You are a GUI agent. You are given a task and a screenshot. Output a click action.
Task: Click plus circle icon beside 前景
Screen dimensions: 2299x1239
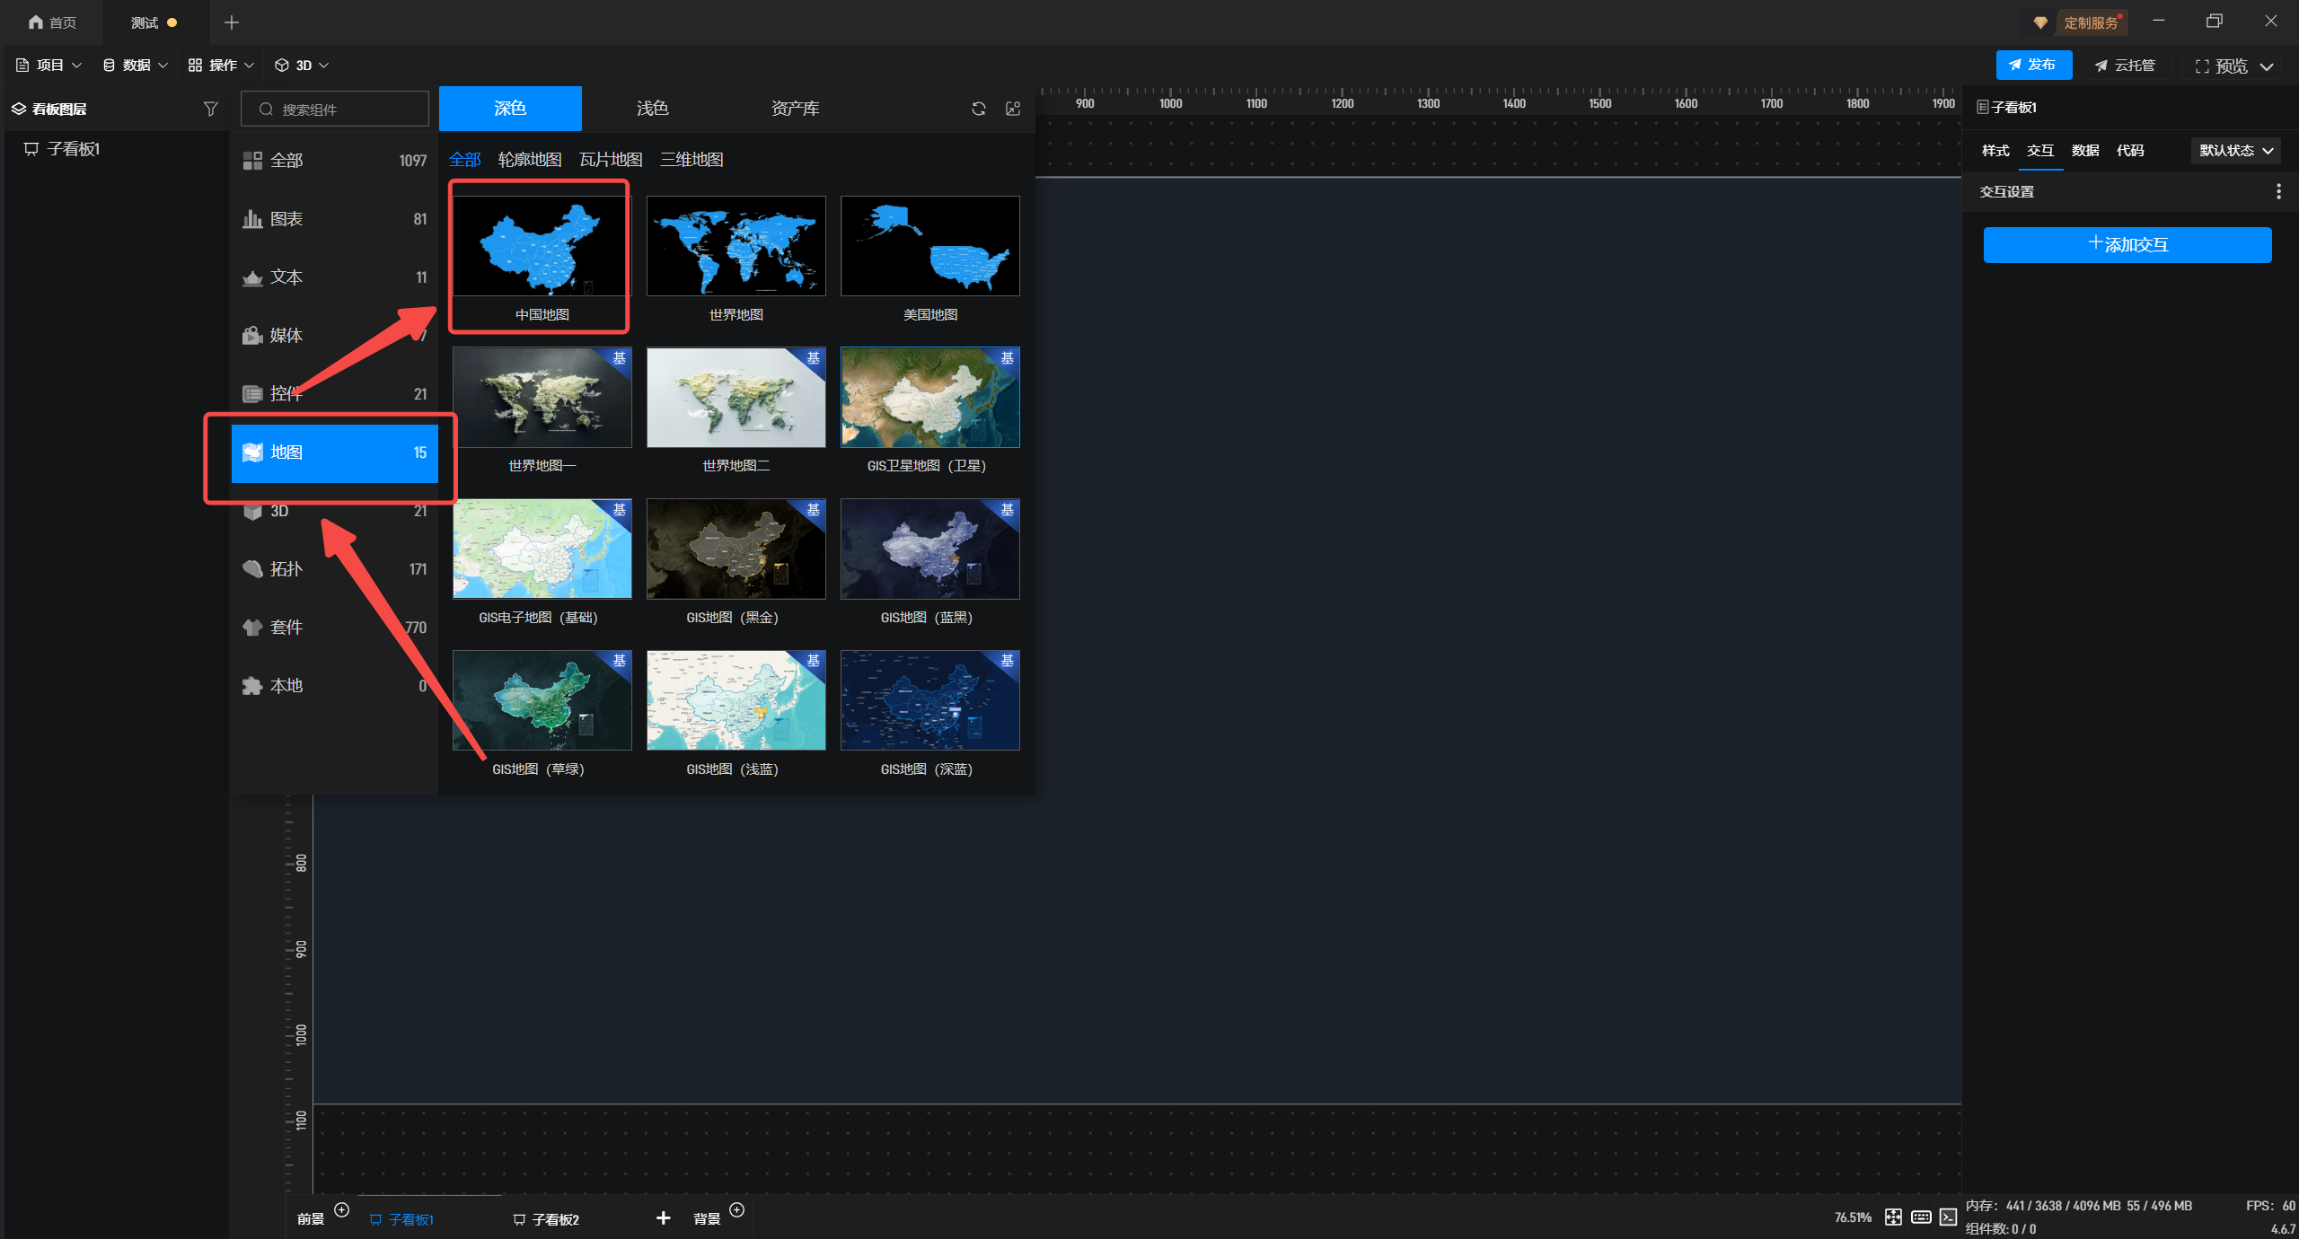tap(341, 1209)
